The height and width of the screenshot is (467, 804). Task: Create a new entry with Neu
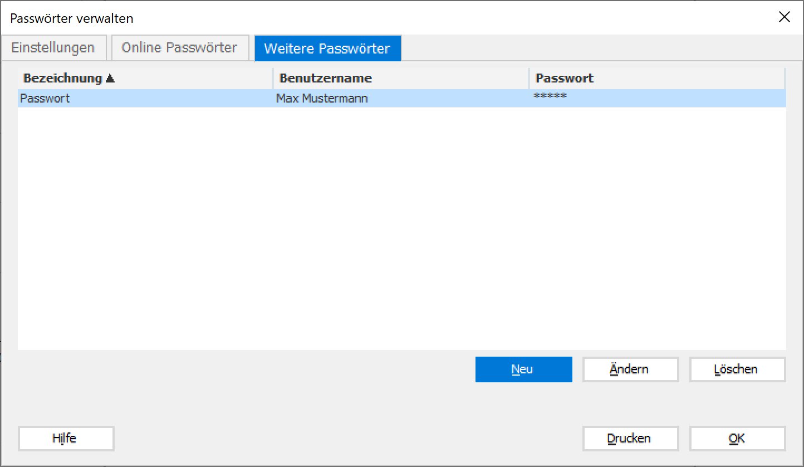(523, 369)
